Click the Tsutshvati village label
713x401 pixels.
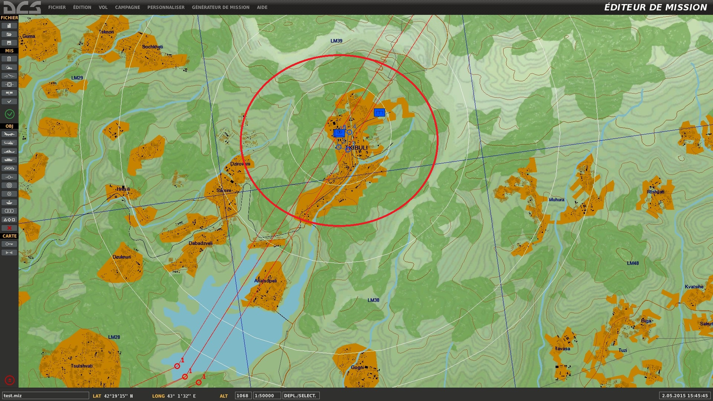(82, 366)
